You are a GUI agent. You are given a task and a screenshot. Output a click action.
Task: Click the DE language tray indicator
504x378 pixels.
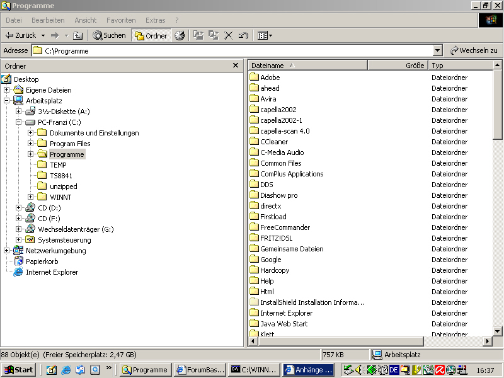point(394,370)
